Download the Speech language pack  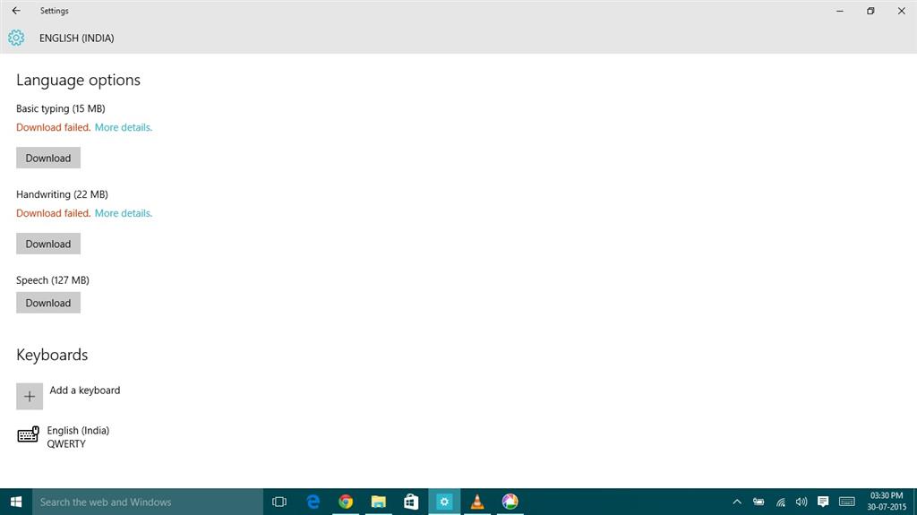(48, 303)
